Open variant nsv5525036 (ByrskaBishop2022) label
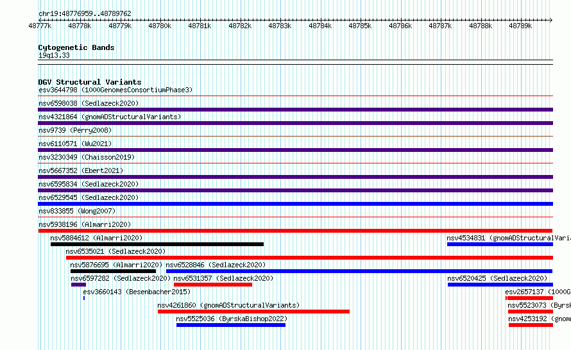The height and width of the screenshot is (350, 571). [232, 319]
